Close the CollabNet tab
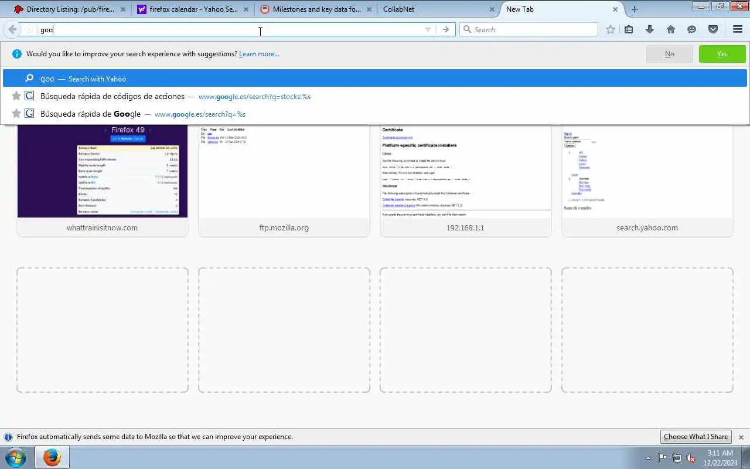Viewport: 750px width, 469px height. point(492,9)
